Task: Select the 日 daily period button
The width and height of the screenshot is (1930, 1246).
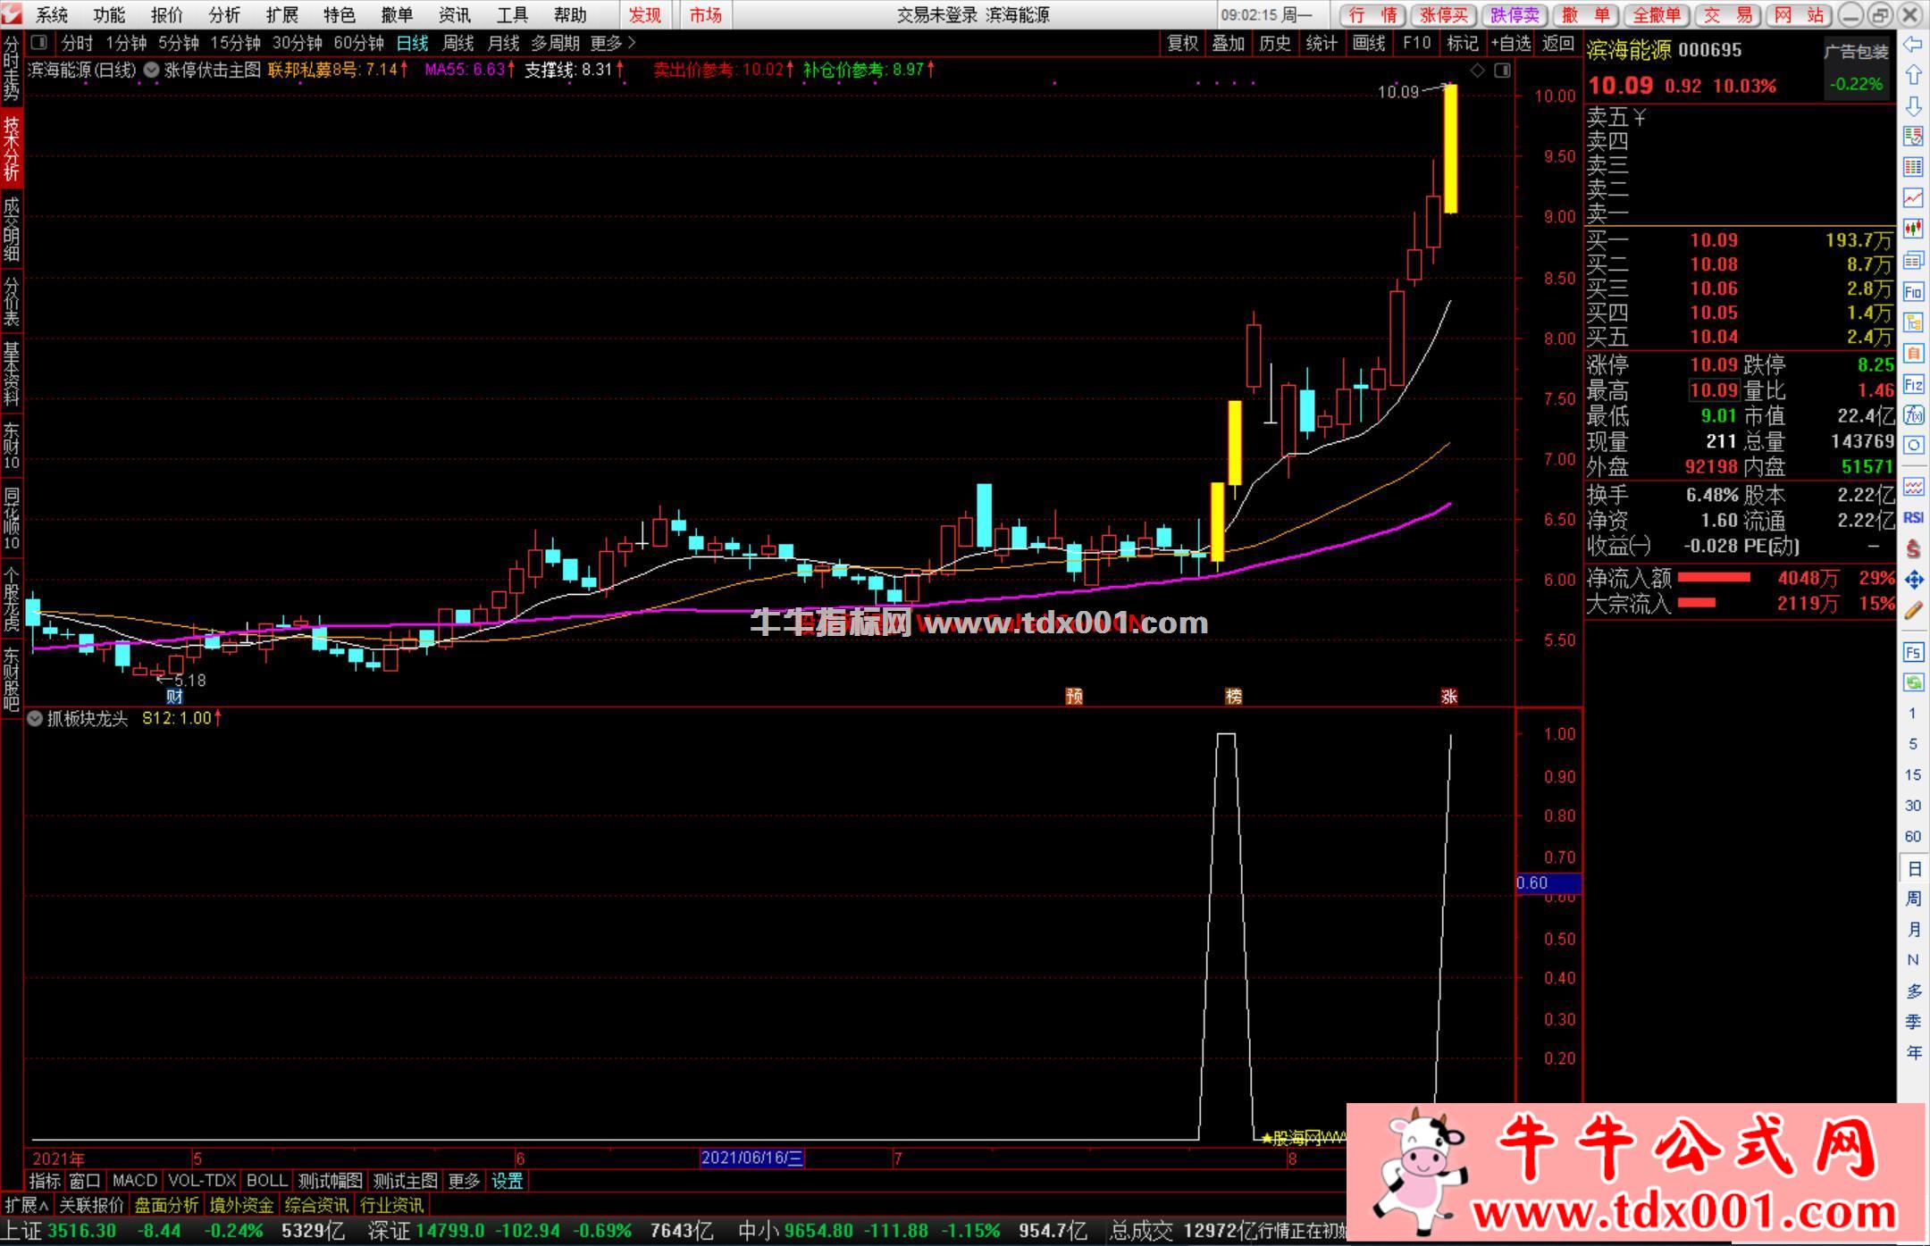Action: tap(1913, 868)
